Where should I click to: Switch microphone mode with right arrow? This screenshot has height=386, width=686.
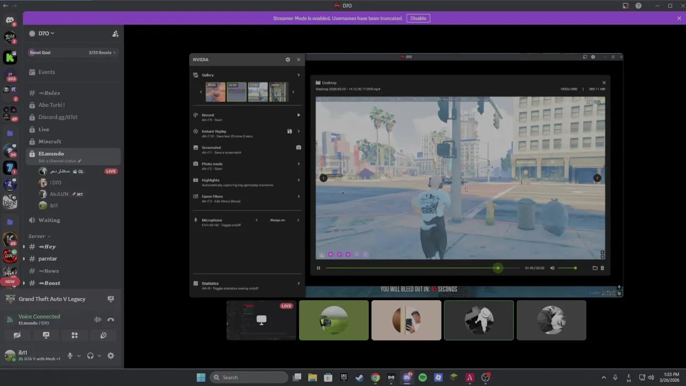coord(298,220)
